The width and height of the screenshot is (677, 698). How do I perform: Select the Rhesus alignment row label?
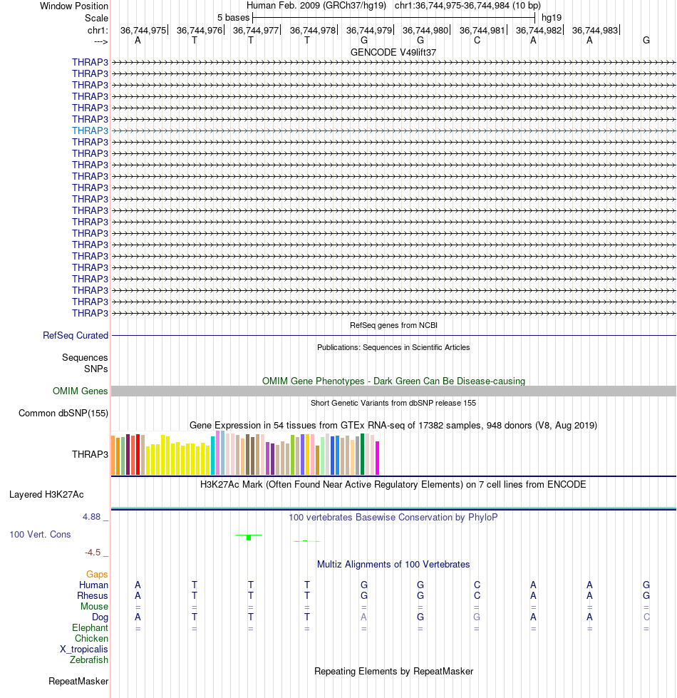point(93,595)
